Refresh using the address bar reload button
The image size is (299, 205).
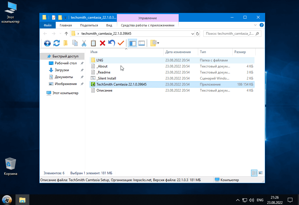point(198,34)
